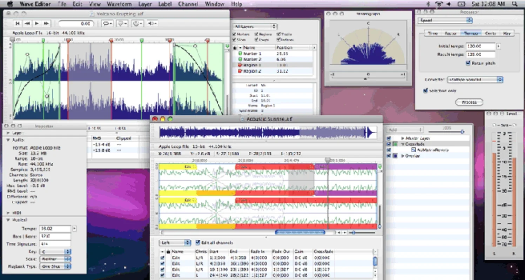
Task: Toggle the Indexes checkbox
Action: (x=278, y=40)
